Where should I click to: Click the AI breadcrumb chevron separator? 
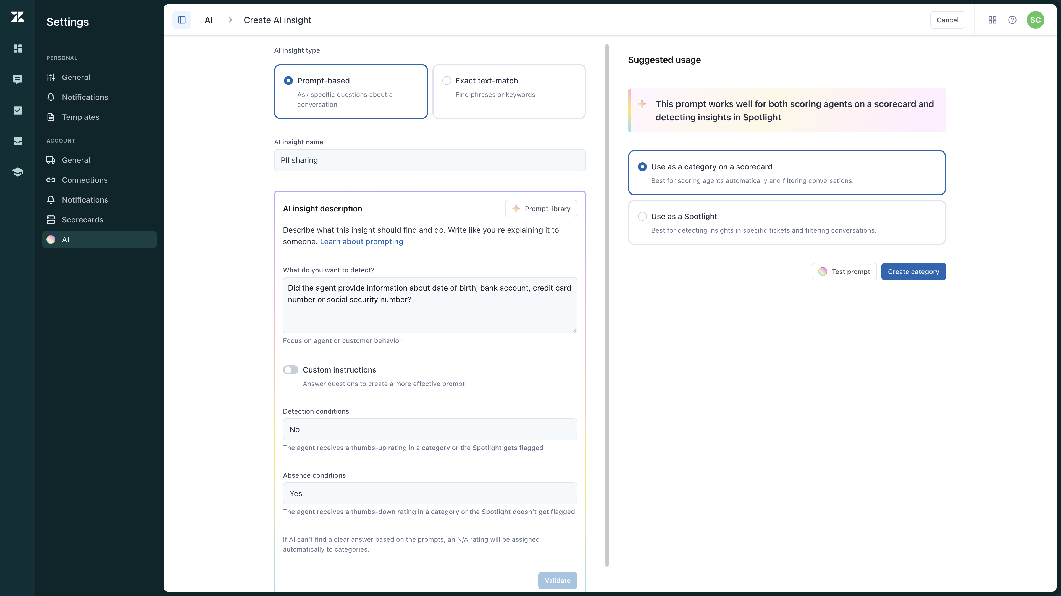[x=230, y=20]
